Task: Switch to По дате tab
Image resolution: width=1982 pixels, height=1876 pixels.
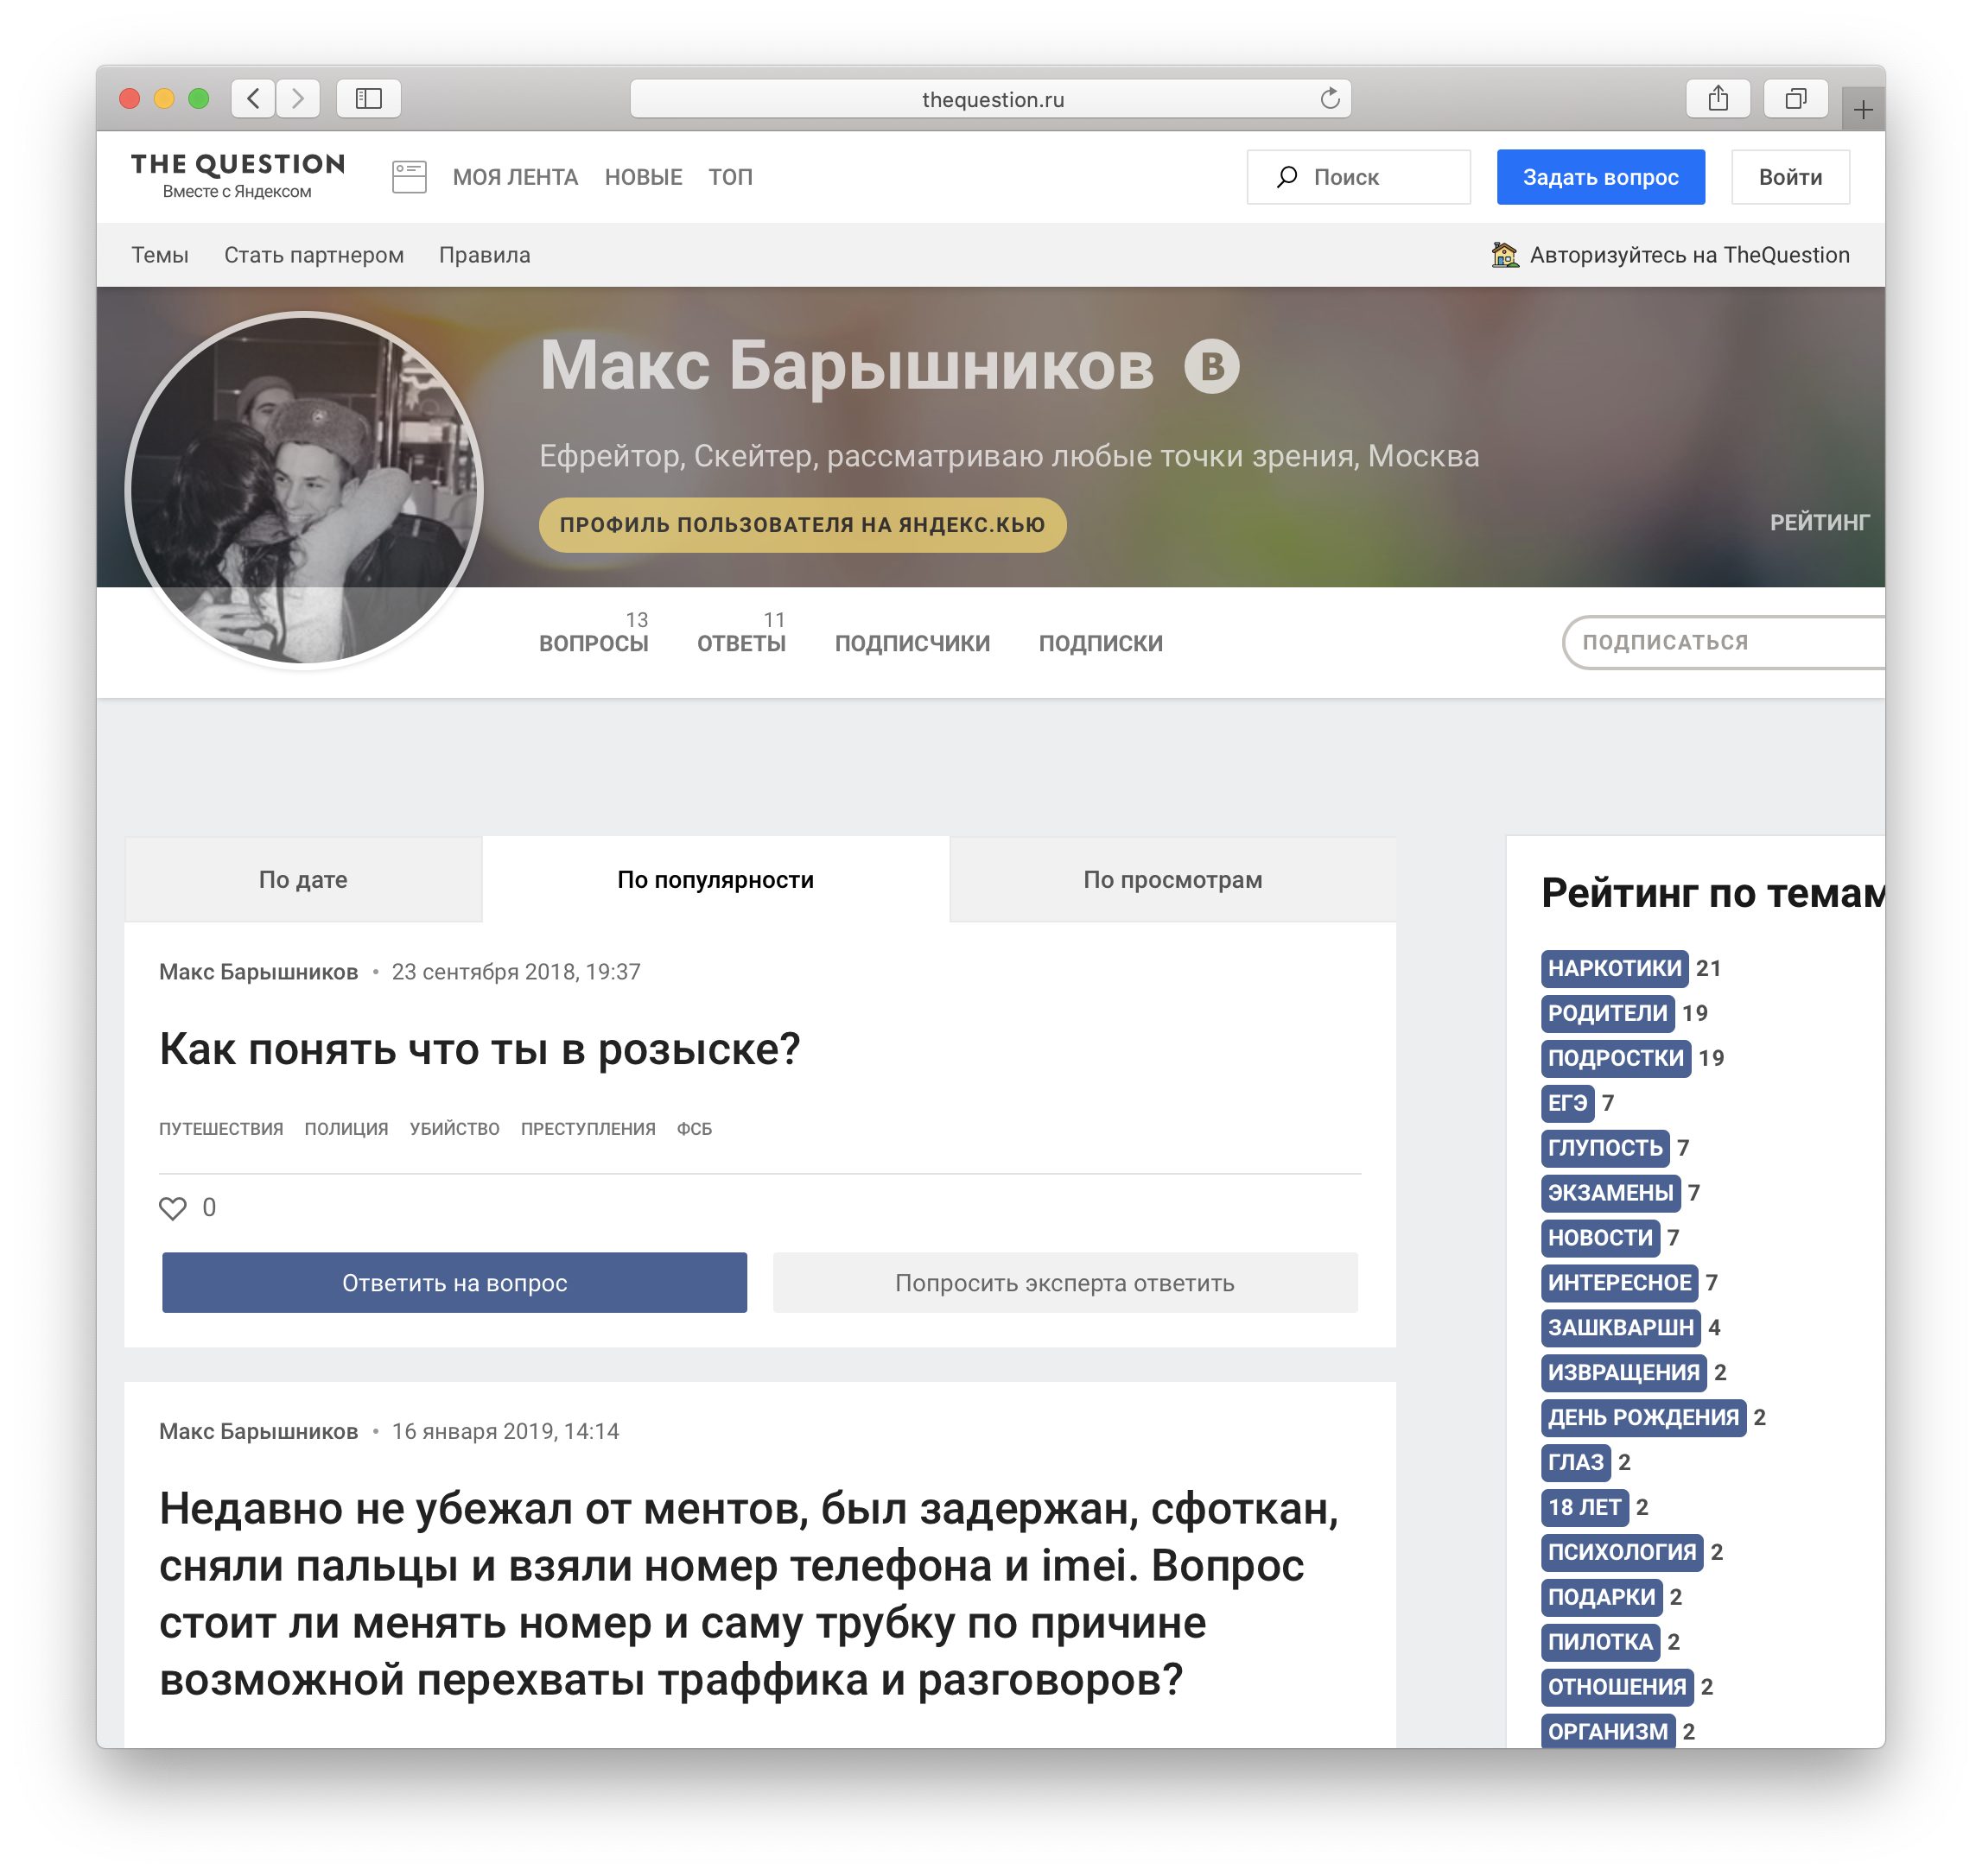Action: point(303,877)
